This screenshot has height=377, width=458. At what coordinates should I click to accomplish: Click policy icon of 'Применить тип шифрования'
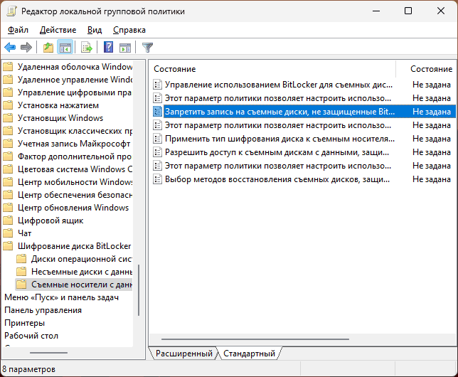coord(157,139)
